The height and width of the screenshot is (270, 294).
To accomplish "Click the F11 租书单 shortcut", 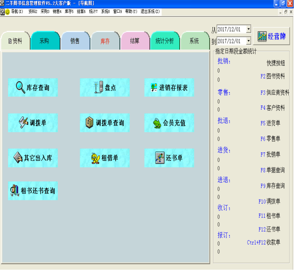I will pos(269,216).
